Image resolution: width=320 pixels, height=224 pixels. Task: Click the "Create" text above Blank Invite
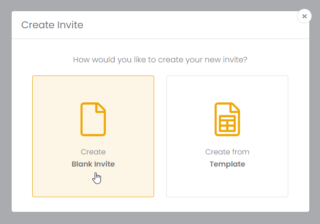click(x=93, y=152)
